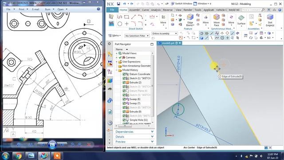Open the Windows Start button
Viewport: 284px width, 160px height.
pos(5,156)
